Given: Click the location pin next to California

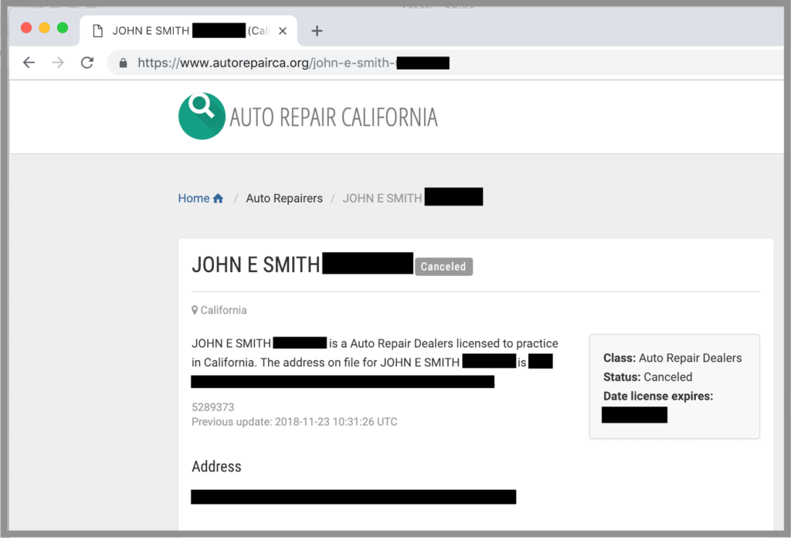Looking at the screenshot, I should tap(195, 309).
